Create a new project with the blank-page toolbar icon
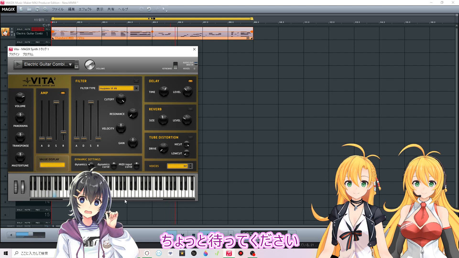Viewport: 459px width, 258px height. 21,10
